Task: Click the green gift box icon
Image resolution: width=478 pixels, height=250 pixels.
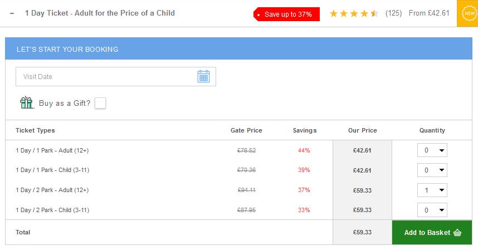Action: pyautogui.click(x=27, y=102)
